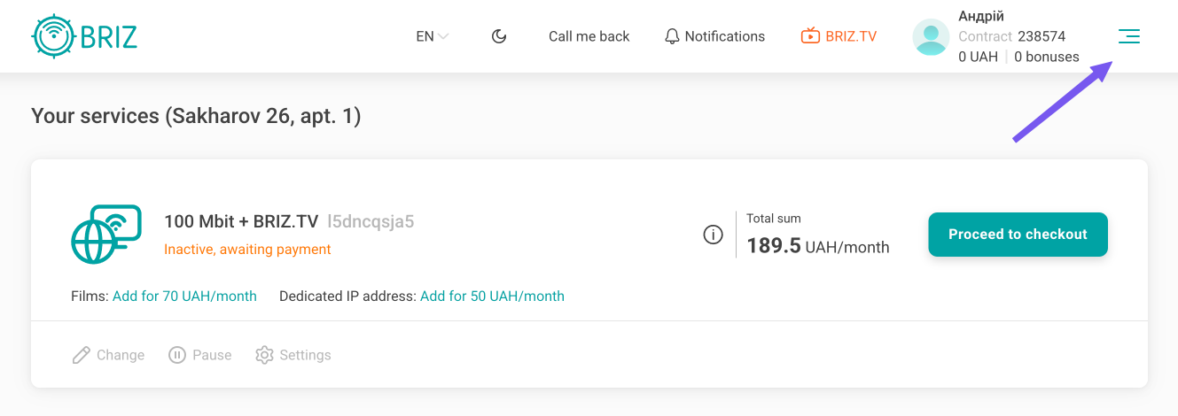Add Films for 70 UAH/month

point(184,297)
